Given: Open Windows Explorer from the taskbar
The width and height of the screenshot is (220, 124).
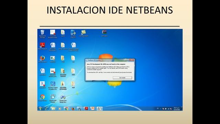Looking at the screenshot, I should pos(53,108).
